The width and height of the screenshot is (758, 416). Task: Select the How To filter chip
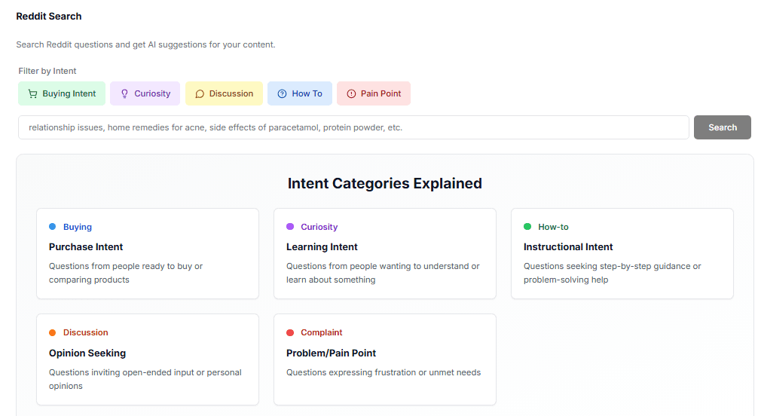300,93
